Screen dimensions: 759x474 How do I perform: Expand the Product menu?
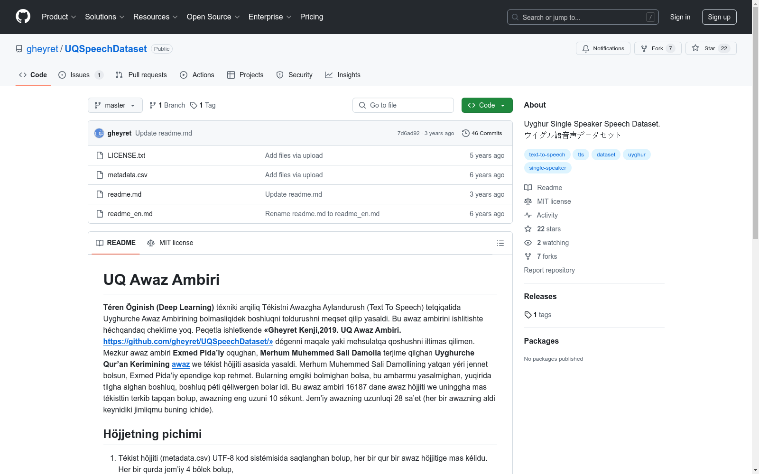(x=59, y=17)
